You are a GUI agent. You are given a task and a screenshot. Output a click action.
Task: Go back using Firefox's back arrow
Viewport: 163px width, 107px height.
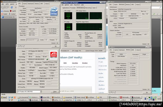(3, 7)
